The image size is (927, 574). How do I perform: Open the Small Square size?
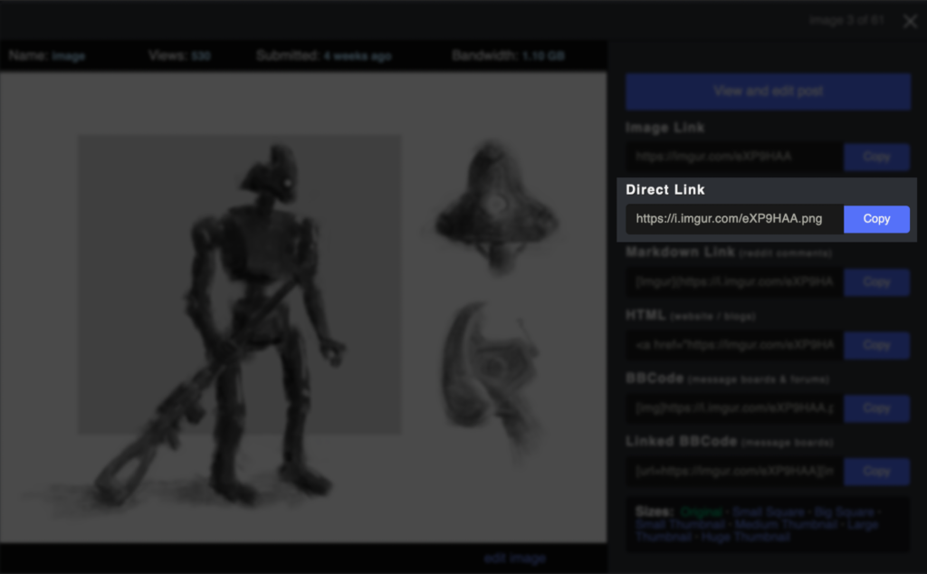click(x=768, y=511)
